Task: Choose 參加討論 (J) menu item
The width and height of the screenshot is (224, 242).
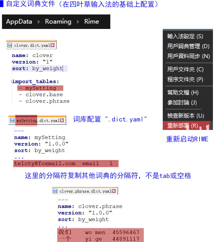Action: 182,102
